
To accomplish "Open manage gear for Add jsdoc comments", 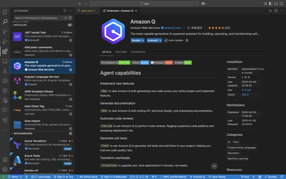I will [x=70, y=55].
